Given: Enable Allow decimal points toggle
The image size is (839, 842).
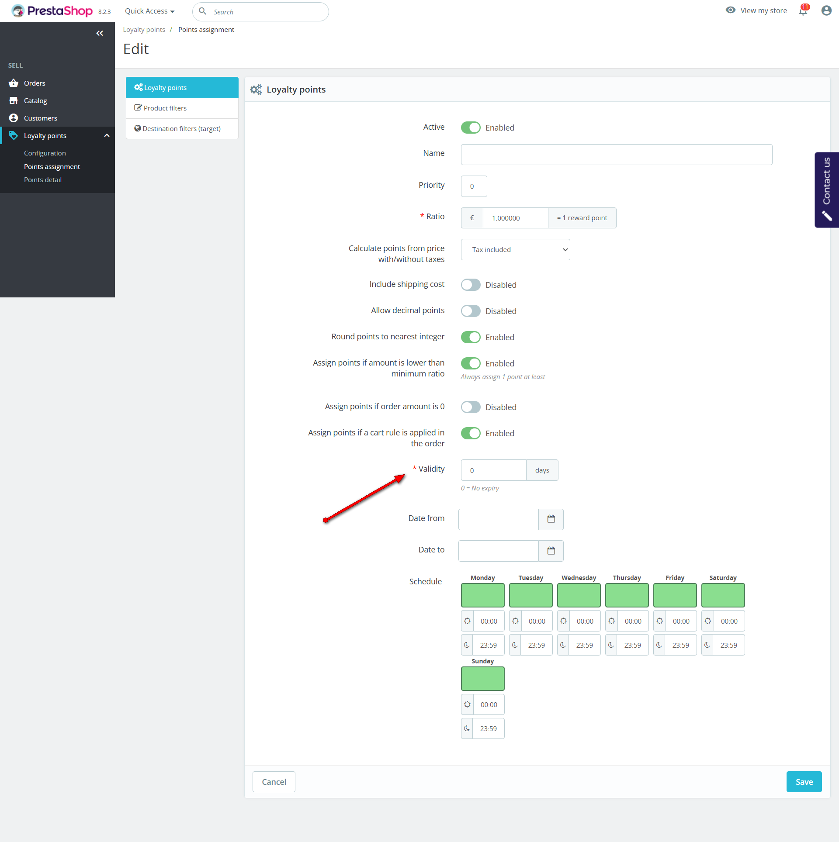Looking at the screenshot, I should point(471,311).
